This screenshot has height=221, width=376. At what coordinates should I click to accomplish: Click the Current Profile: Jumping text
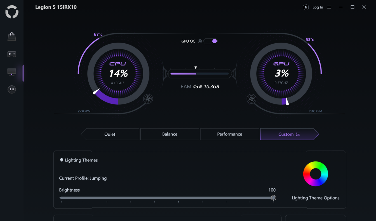point(83,178)
